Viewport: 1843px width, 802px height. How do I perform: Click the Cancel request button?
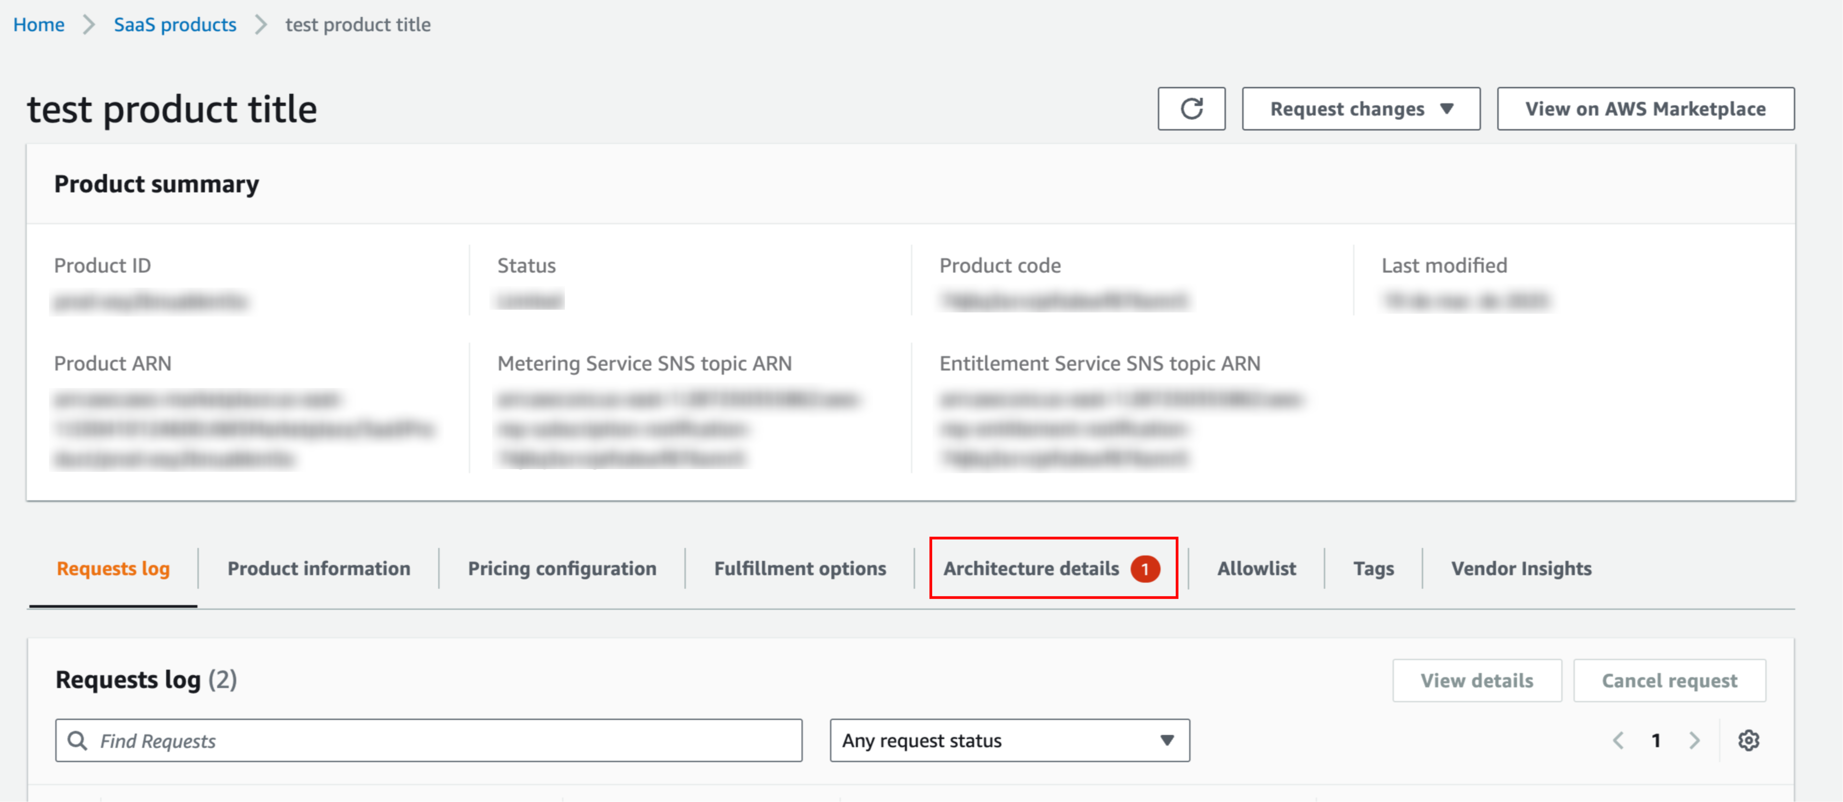pos(1669,680)
